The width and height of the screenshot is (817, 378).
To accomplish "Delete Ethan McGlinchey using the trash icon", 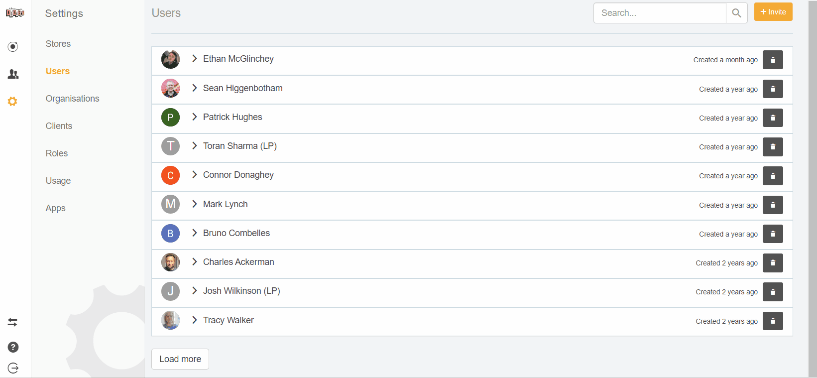I will [x=772, y=60].
